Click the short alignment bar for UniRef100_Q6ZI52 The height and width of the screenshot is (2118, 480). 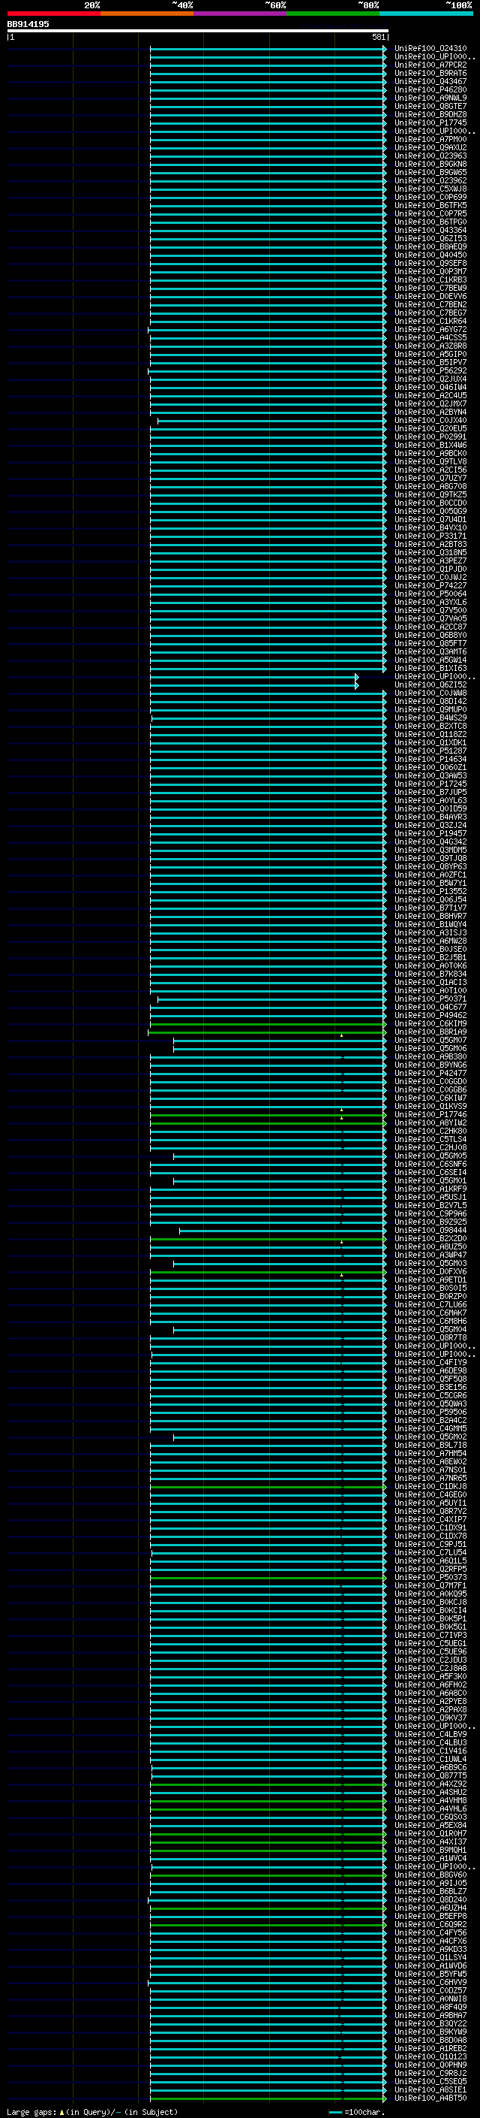click(253, 685)
